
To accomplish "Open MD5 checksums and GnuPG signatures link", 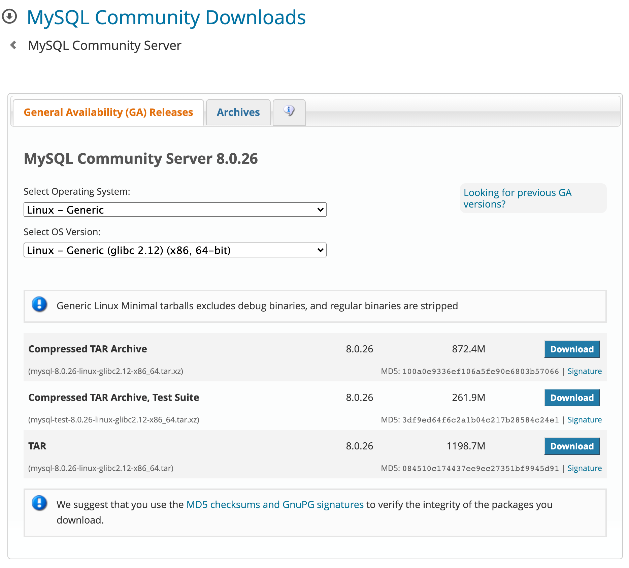I will pos(275,504).
